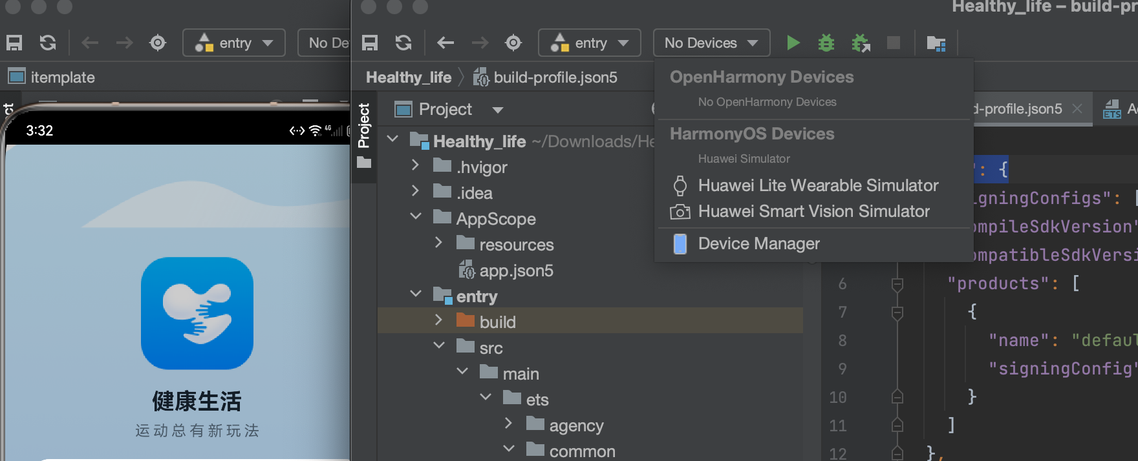1138x461 pixels.
Task: Click fold end marker on line 11
Action: tap(897, 425)
